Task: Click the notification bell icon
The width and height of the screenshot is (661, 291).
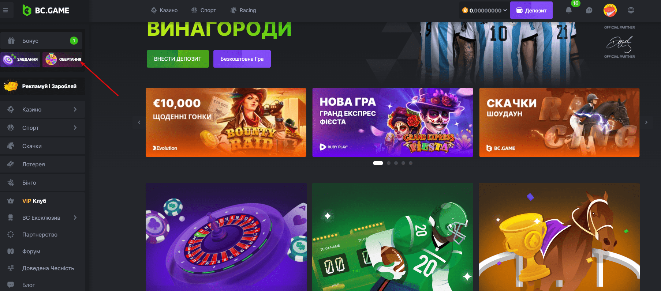Action: [568, 10]
